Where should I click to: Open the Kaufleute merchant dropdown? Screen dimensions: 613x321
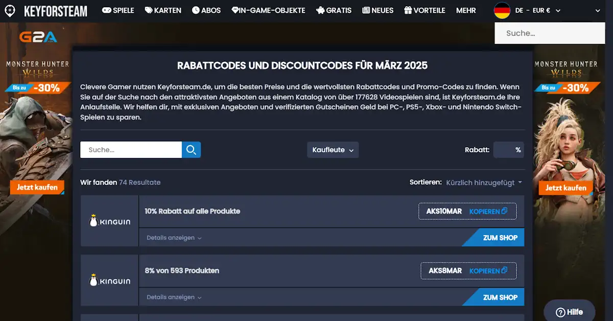(x=333, y=150)
